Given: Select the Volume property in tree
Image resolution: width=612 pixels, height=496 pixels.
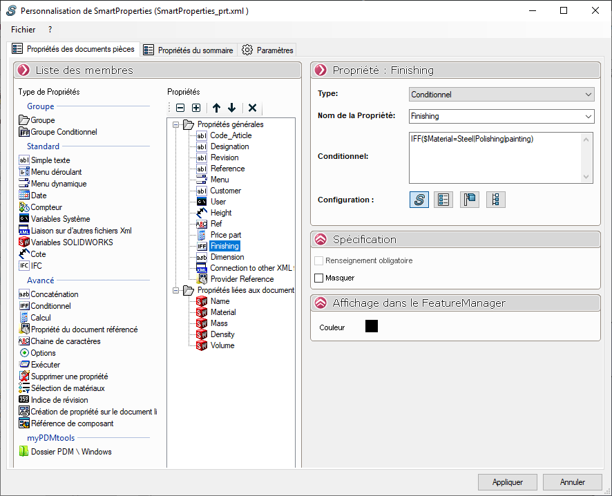Looking at the screenshot, I should coord(222,345).
